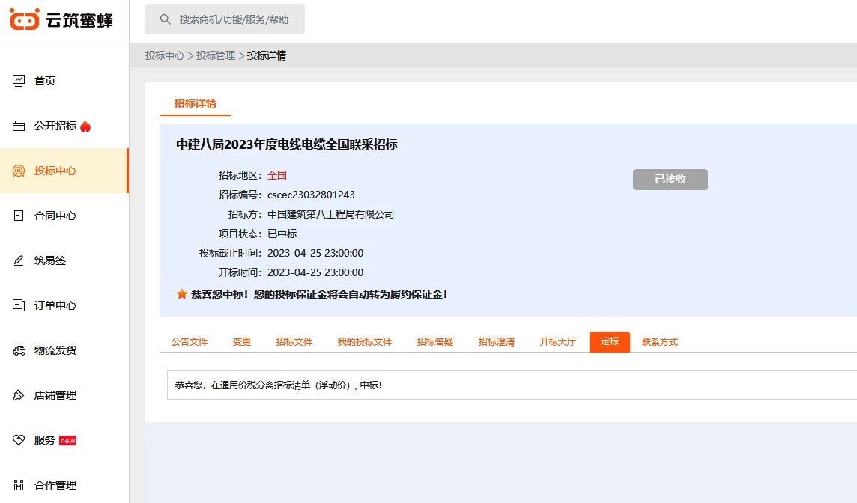Click the 项目状态 field label
857x503 pixels.
click(240, 234)
